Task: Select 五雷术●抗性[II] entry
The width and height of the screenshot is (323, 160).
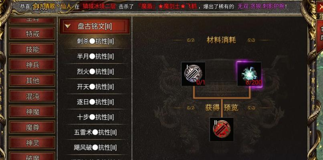Action: 95,132
